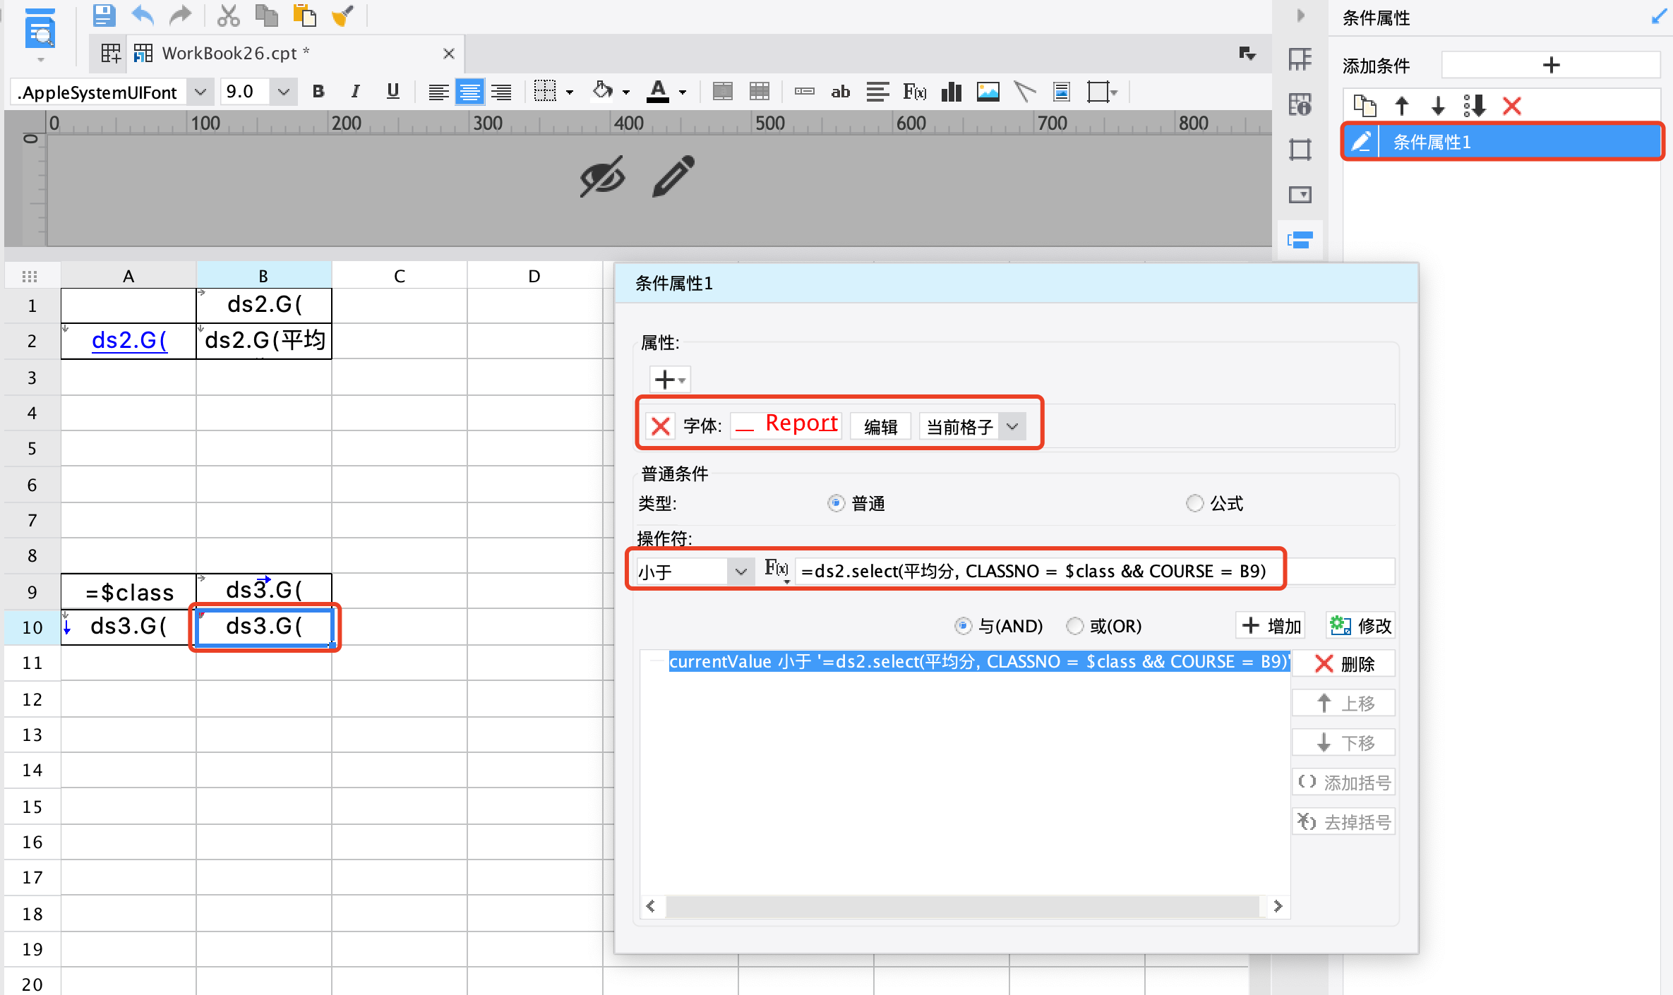Click the Save icon in top toolbar
The image size is (1673, 995).
point(104,16)
